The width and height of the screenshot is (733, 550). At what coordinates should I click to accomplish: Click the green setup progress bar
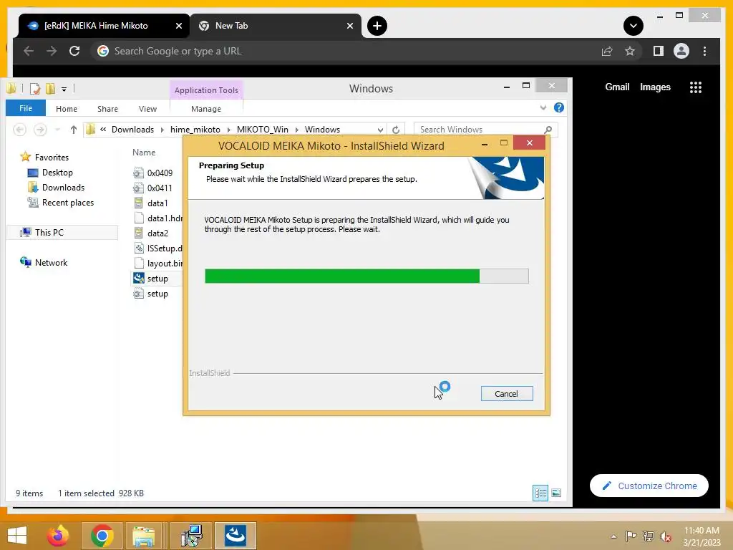click(366, 276)
